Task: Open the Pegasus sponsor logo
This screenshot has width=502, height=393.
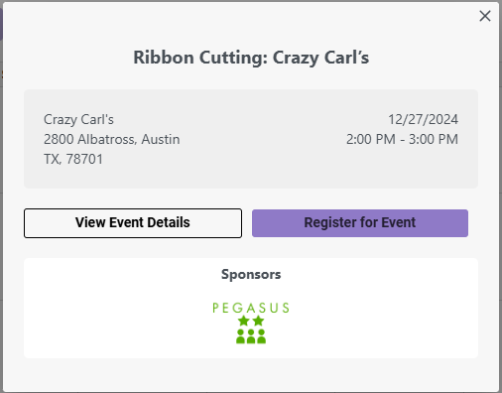Action: point(251,323)
